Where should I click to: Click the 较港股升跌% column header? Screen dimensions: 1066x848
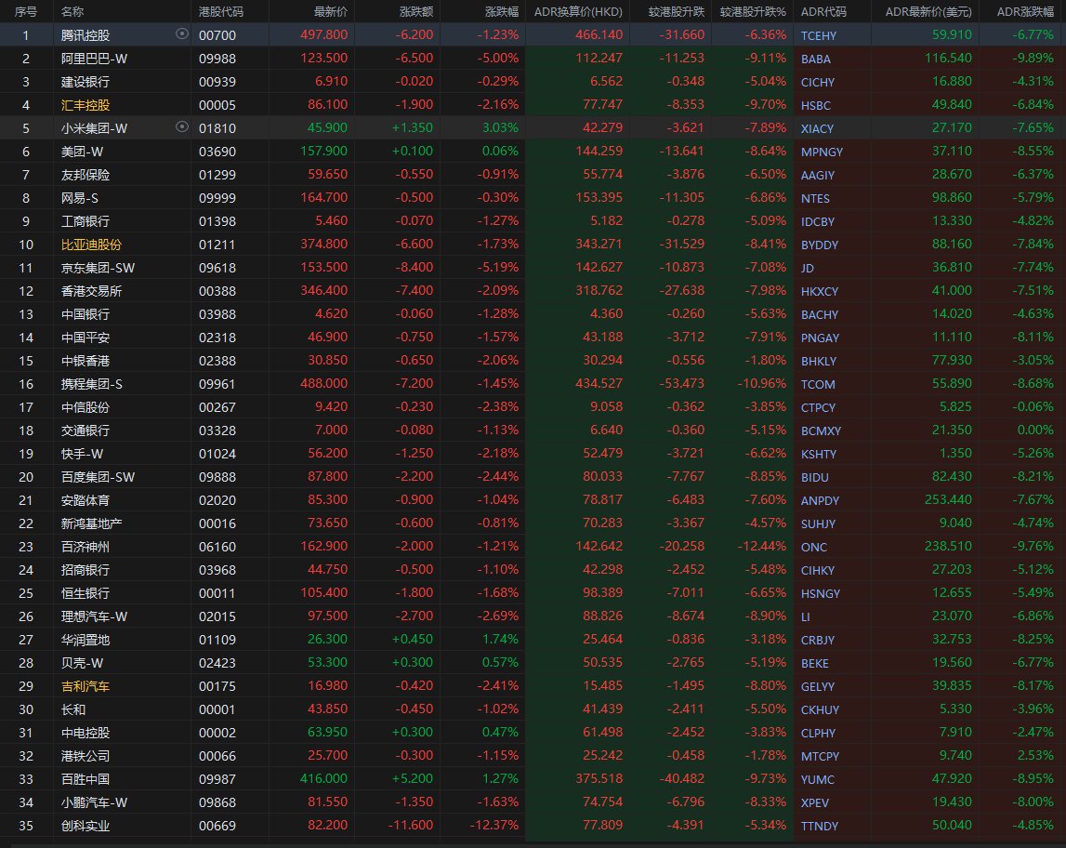[x=753, y=12]
